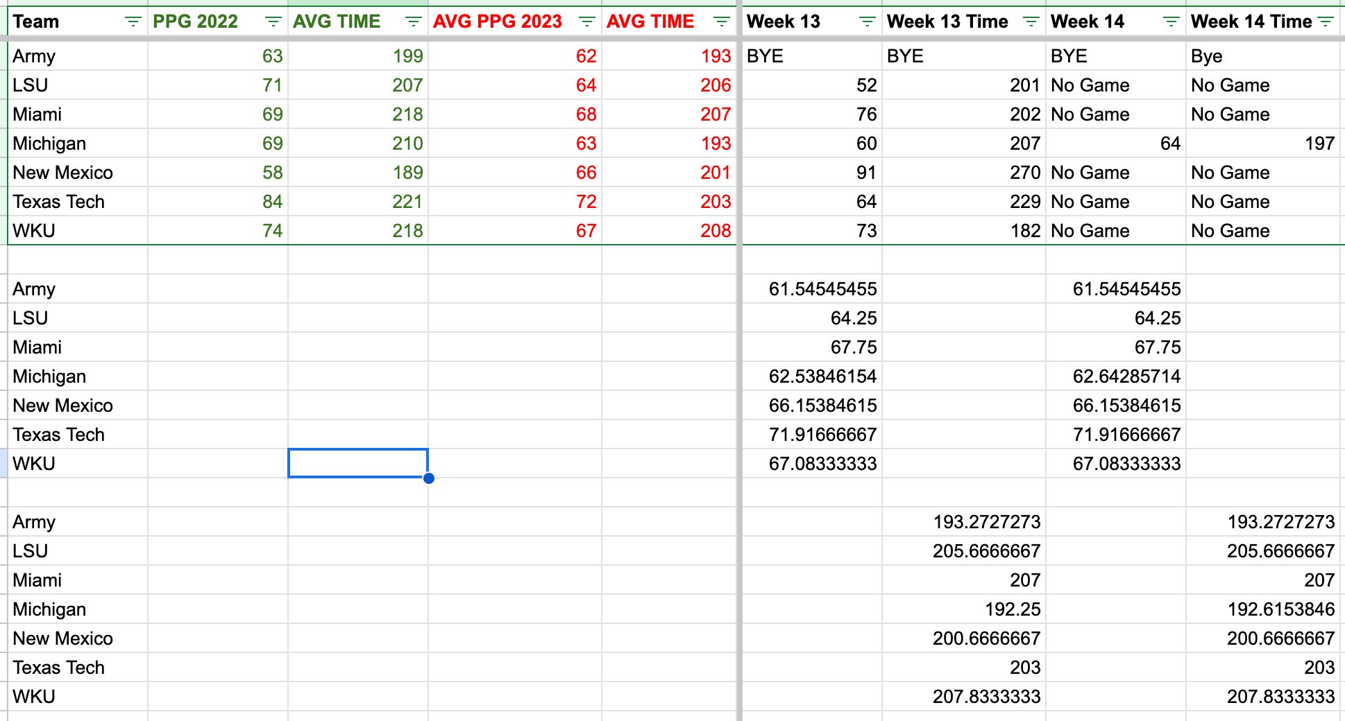The height and width of the screenshot is (721, 1345).
Task: Select Michigan's Week 14 average 62.64285714
Action: (1116, 376)
